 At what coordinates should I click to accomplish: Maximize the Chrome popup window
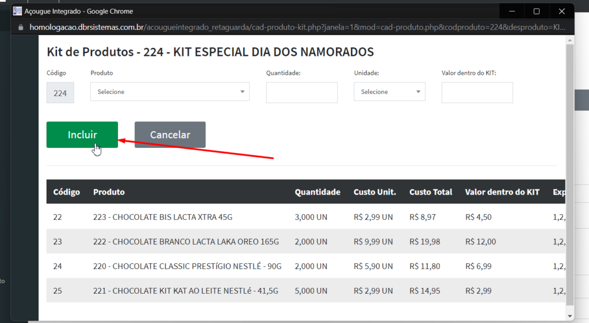[536, 11]
